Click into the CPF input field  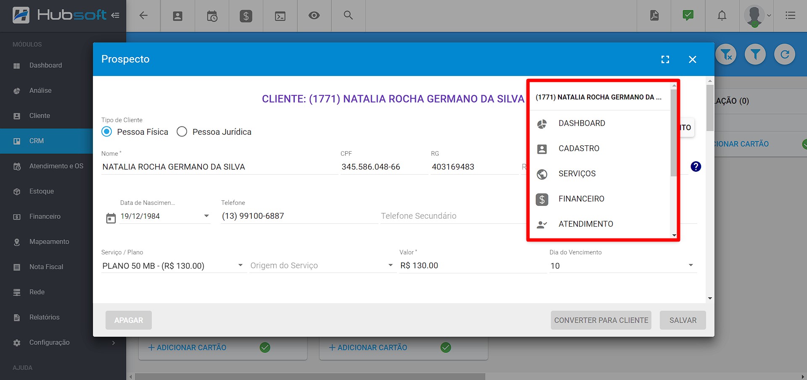tap(384, 167)
